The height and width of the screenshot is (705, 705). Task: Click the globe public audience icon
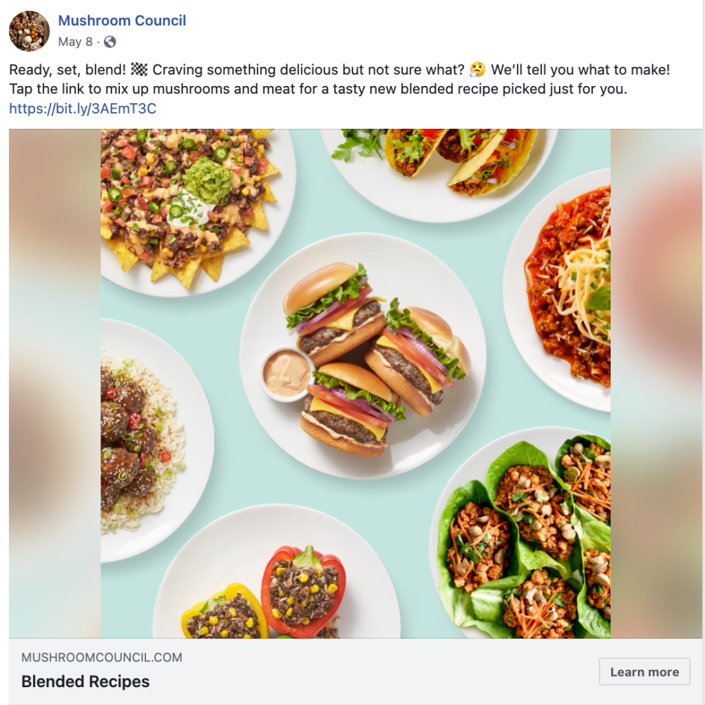pyautogui.click(x=109, y=42)
